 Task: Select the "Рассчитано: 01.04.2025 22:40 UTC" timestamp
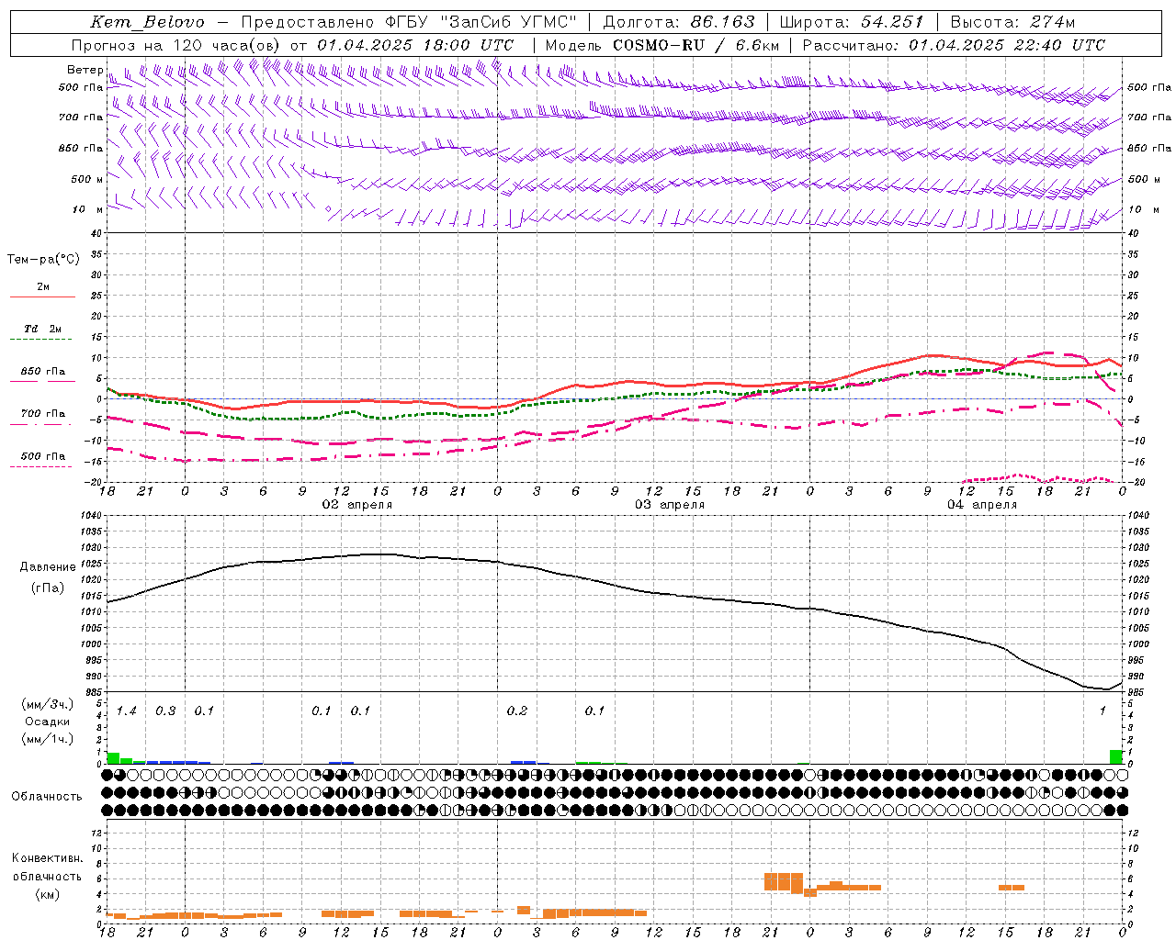pos(954,45)
